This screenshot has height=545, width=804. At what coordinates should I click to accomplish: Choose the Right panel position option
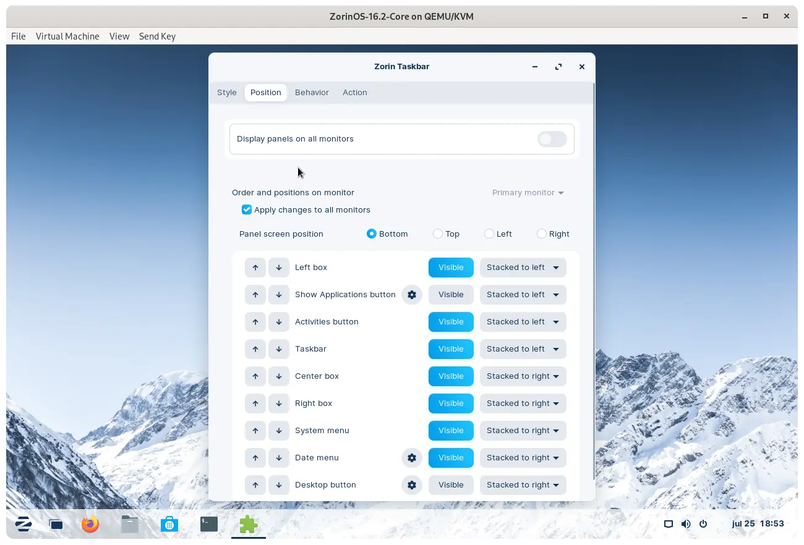click(x=542, y=234)
